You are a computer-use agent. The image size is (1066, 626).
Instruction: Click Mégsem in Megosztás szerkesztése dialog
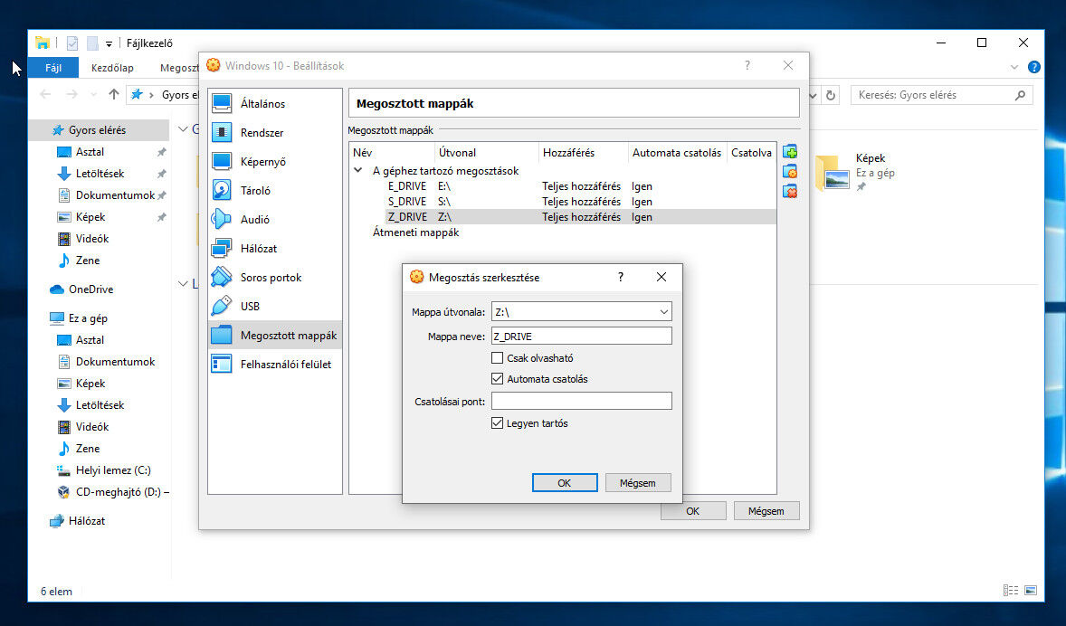click(x=638, y=482)
